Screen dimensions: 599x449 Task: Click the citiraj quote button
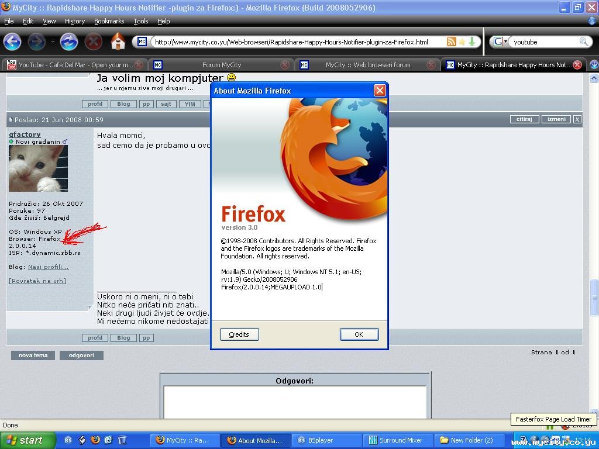coord(524,119)
